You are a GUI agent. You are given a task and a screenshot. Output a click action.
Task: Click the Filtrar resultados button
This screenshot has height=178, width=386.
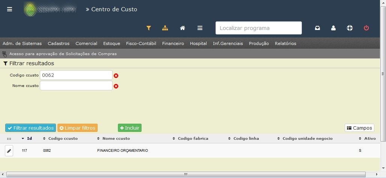30,128
